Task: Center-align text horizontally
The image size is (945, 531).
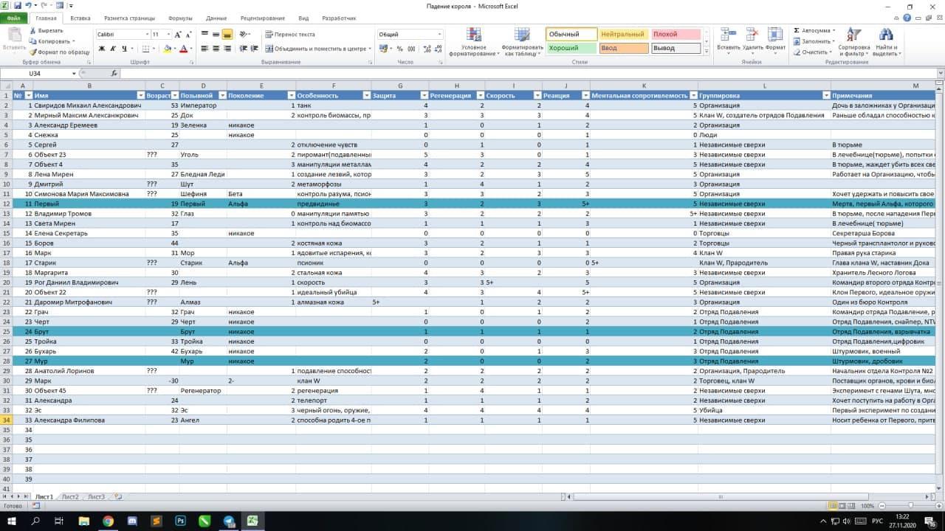Action: 216,49
